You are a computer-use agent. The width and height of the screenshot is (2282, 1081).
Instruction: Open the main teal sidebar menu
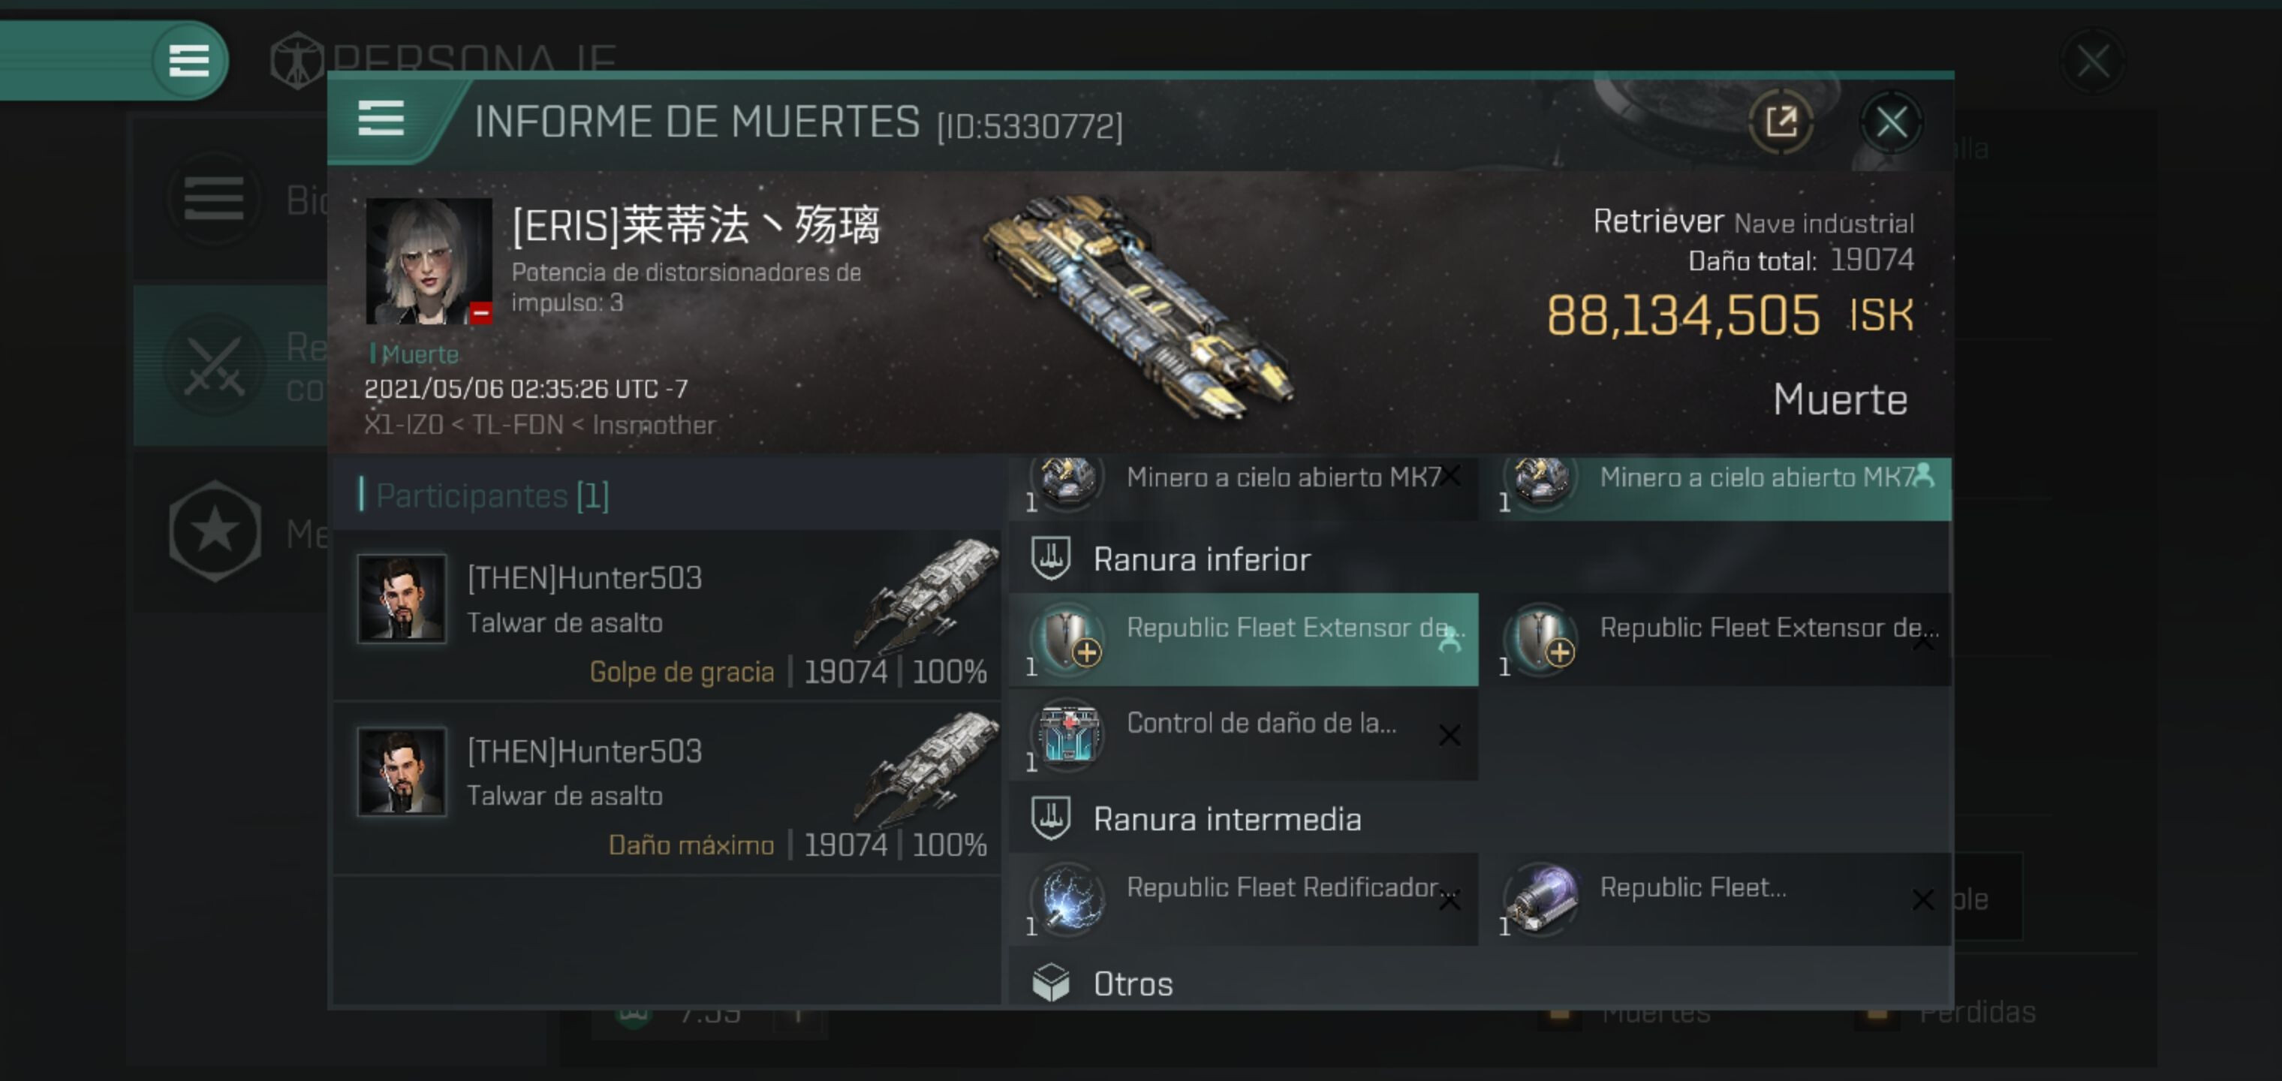pyautogui.click(x=188, y=60)
